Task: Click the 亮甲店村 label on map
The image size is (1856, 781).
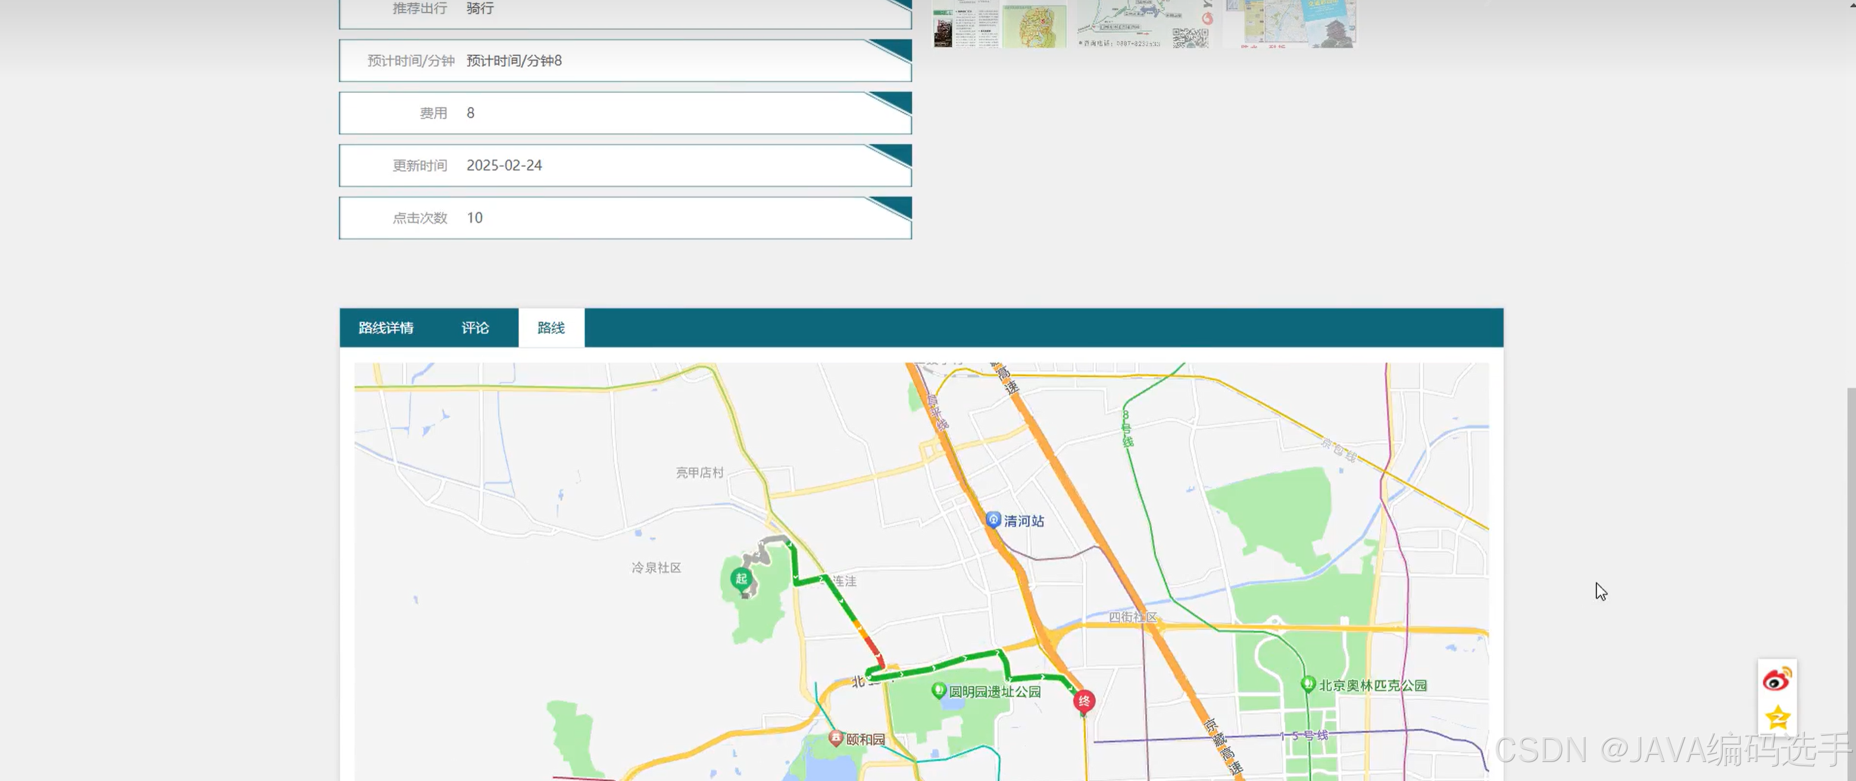Action: 699,473
